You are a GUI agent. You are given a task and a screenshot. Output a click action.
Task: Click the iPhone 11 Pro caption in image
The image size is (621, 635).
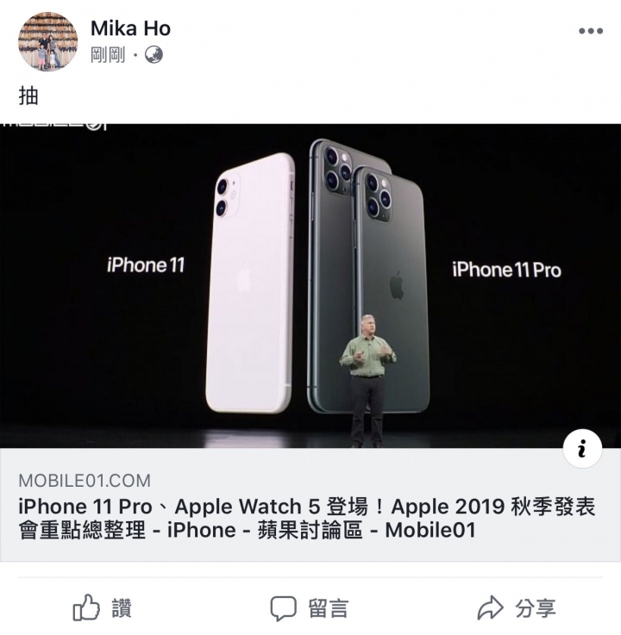tap(506, 270)
